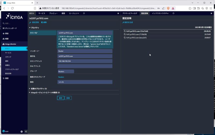Follow the Routers inherited group link
The image size is (215, 135).
61,77
